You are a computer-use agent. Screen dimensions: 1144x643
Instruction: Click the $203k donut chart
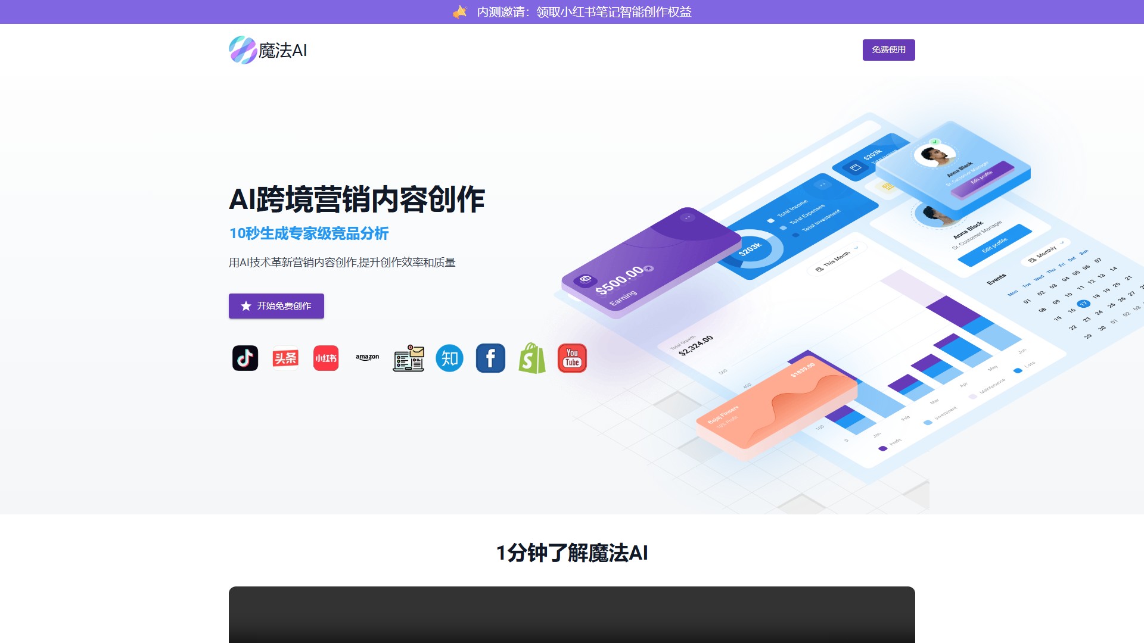751,248
